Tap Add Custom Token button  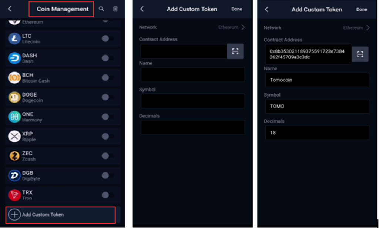click(60, 215)
